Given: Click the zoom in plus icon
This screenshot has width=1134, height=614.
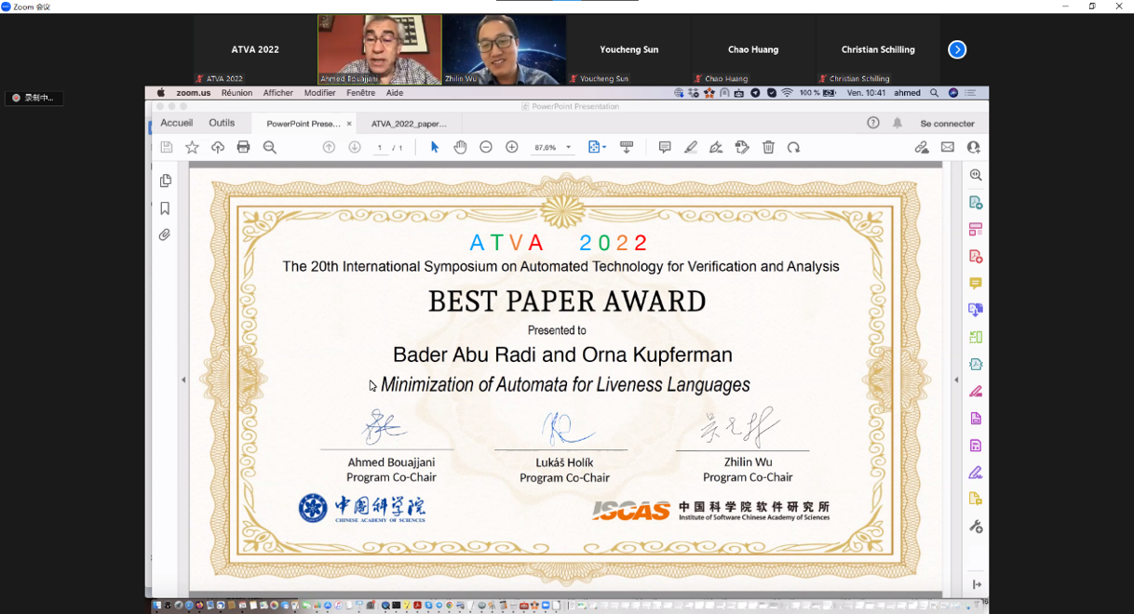Looking at the screenshot, I should pos(511,147).
